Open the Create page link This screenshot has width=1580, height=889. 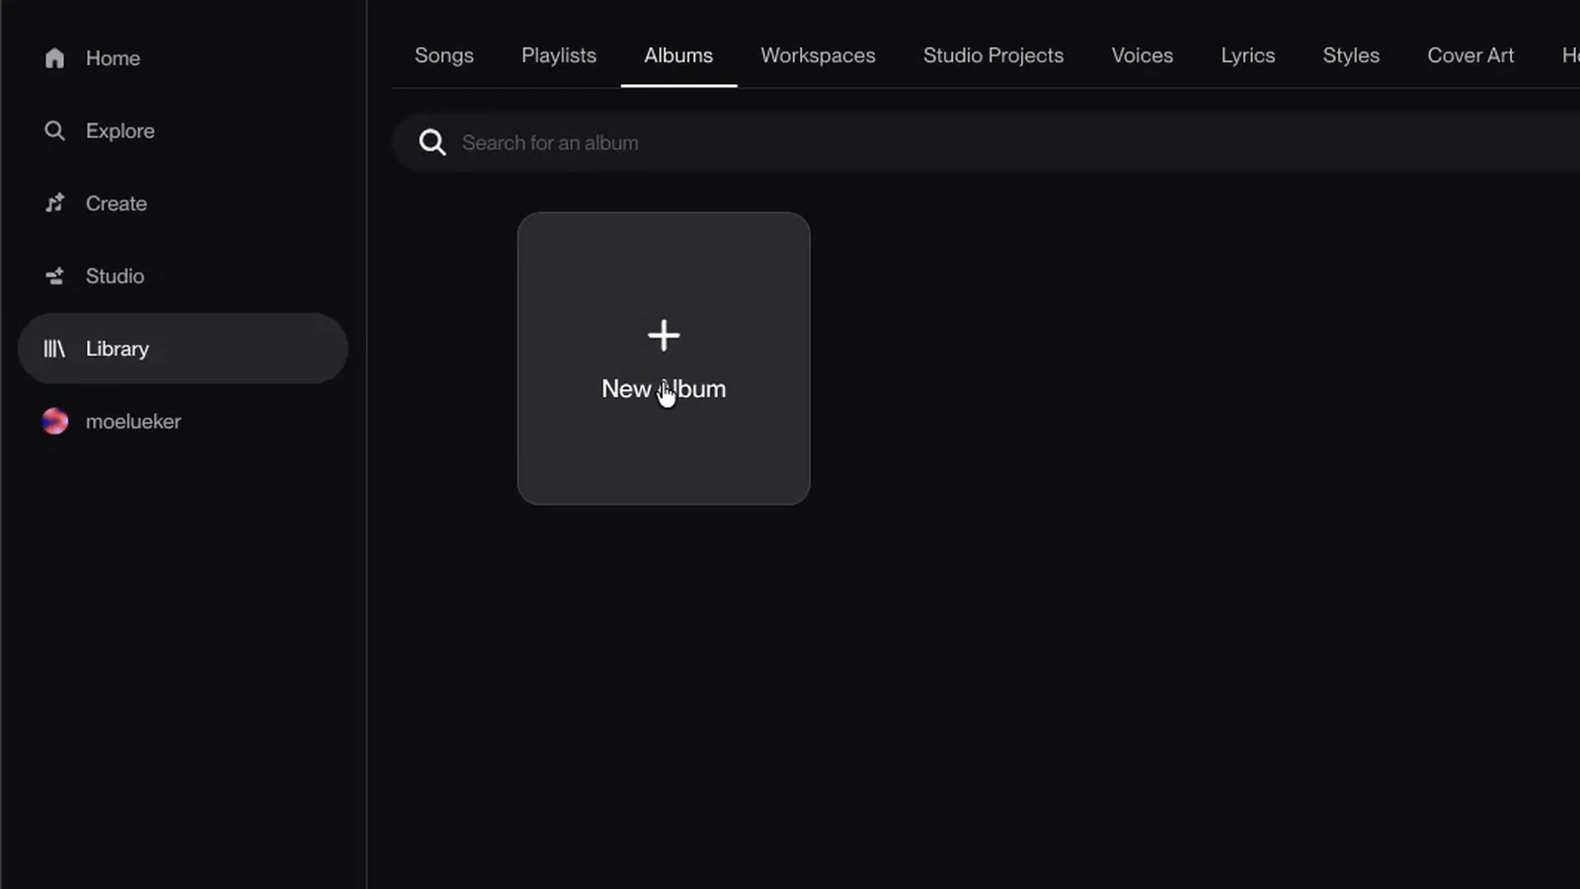click(x=117, y=203)
